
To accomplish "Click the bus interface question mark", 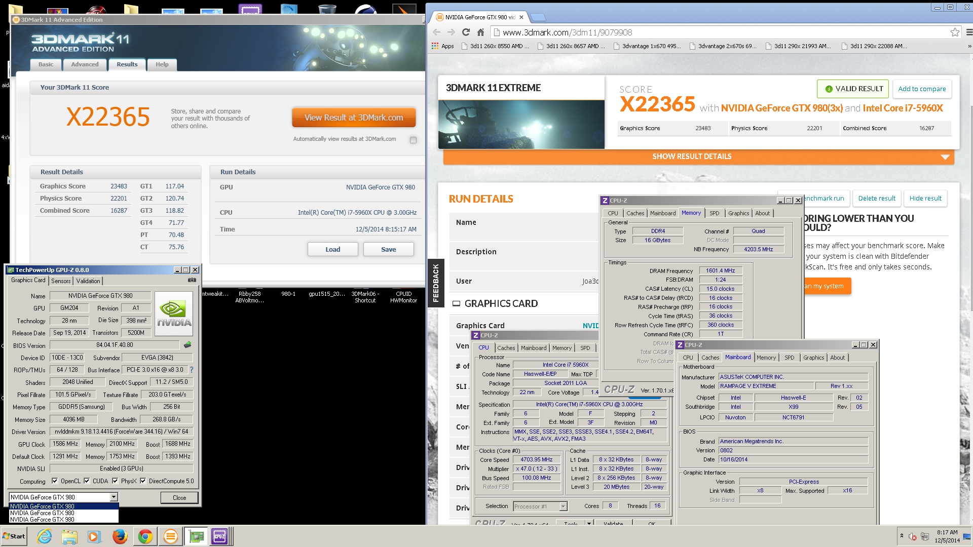I will click(192, 370).
